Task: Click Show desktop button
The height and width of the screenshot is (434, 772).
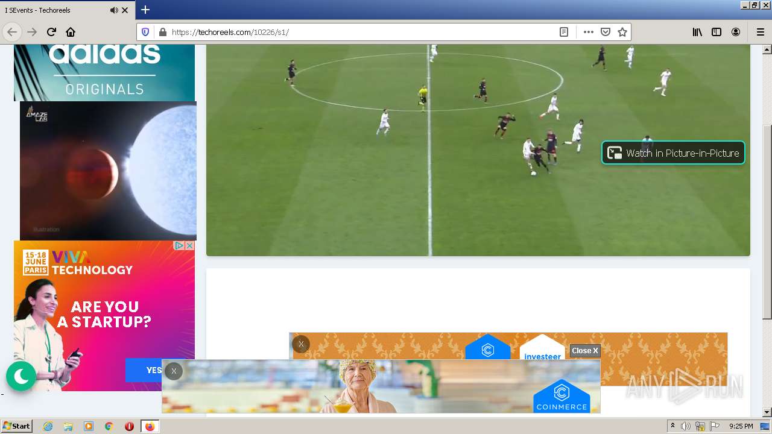Action: [x=765, y=426]
